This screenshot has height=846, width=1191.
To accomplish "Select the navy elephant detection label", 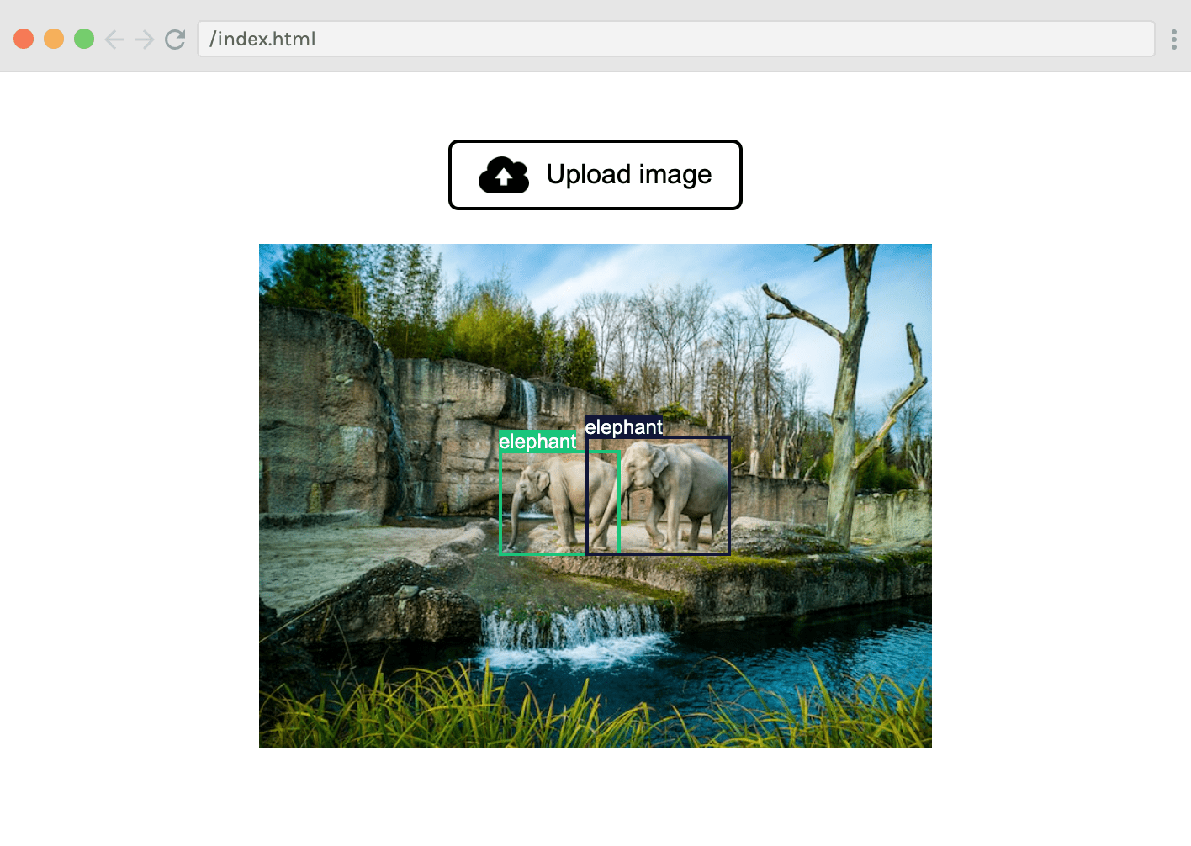I will [626, 426].
